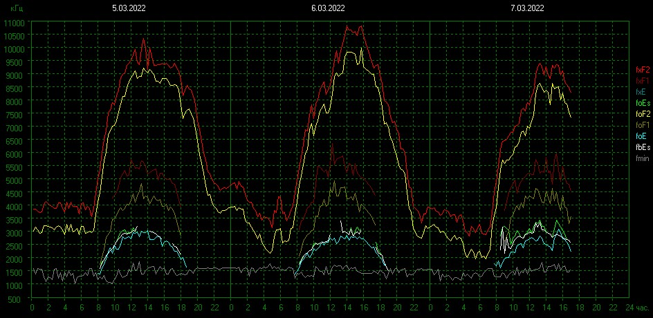Select the white fbEs legend entry
Image resolution: width=653 pixels, height=318 pixels.
click(x=643, y=147)
